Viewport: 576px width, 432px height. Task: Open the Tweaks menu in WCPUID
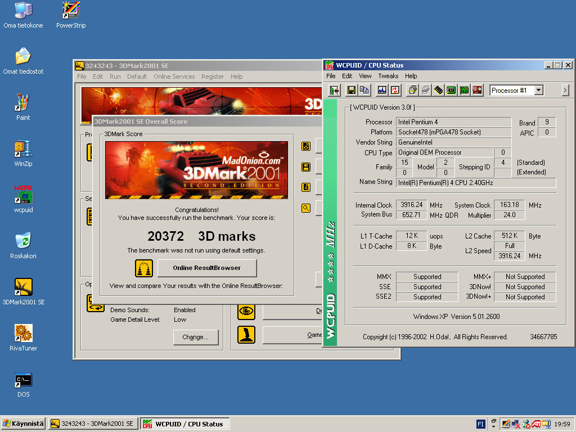coord(388,76)
